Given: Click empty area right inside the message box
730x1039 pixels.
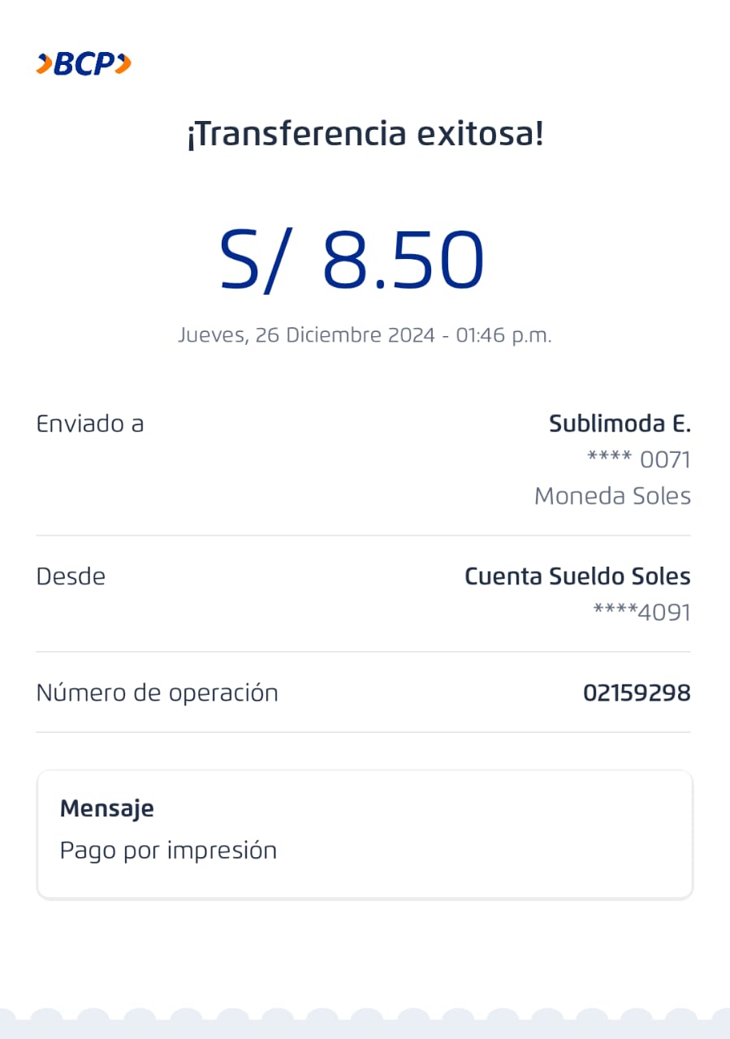Looking at the screenshot, I should 528,834.
